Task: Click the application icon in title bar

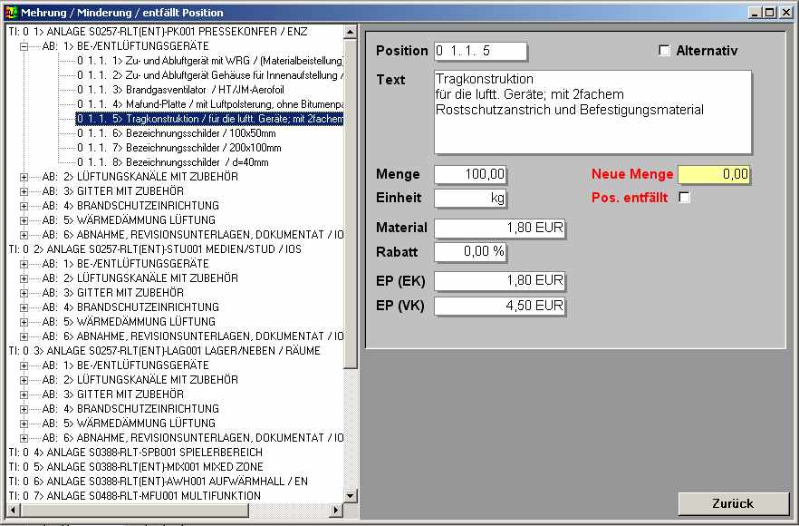Action: (x=11, y=13)
